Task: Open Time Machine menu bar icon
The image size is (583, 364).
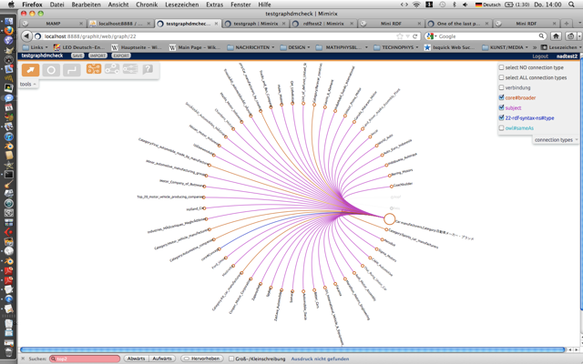Action: 442,5
